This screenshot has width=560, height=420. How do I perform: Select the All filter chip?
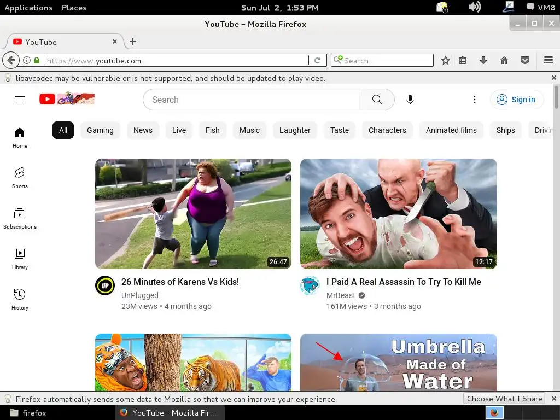tap(63, 130)
